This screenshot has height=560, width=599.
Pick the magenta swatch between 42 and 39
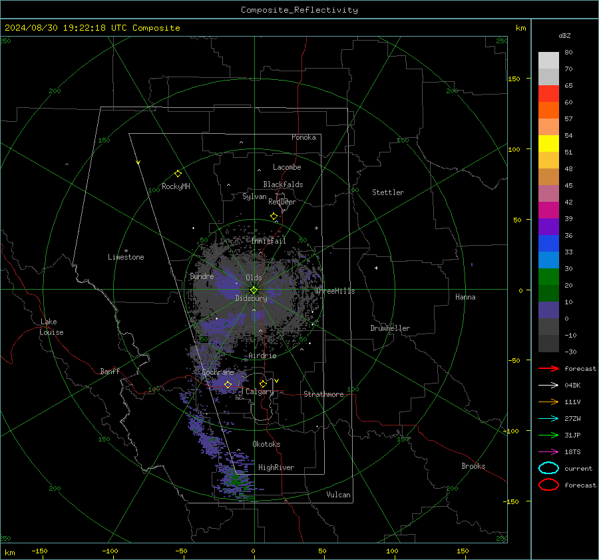click(x=548, y=210)
